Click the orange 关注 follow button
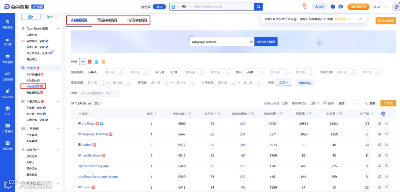 click(388, 103)
